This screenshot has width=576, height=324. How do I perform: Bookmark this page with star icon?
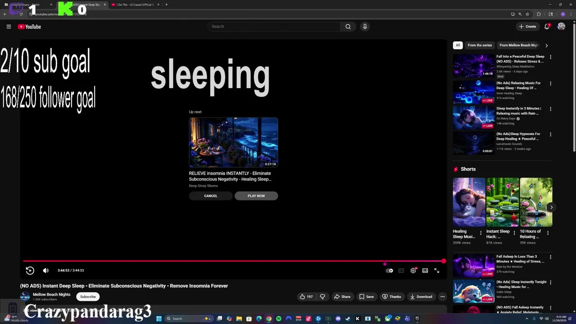click(527, 14)
